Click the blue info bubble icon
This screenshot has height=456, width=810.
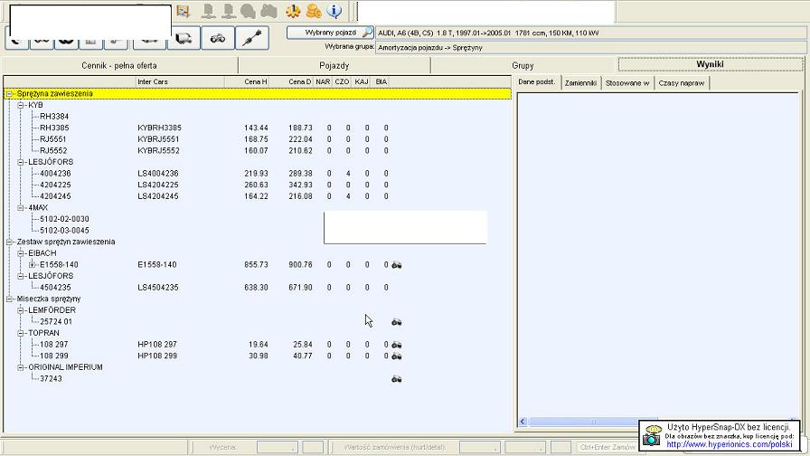tap(334, 10)
